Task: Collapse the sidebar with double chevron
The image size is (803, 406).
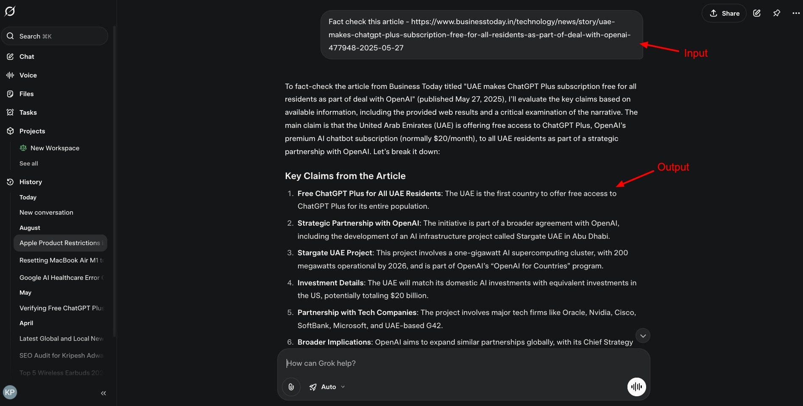Action: pyautogui.click(x=103, y=393)
